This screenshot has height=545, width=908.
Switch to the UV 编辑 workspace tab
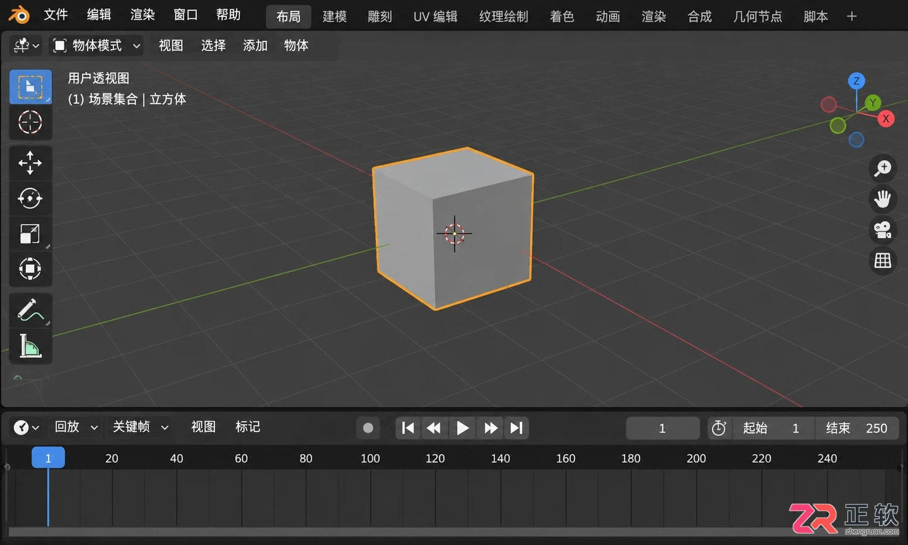pos(436,16)
